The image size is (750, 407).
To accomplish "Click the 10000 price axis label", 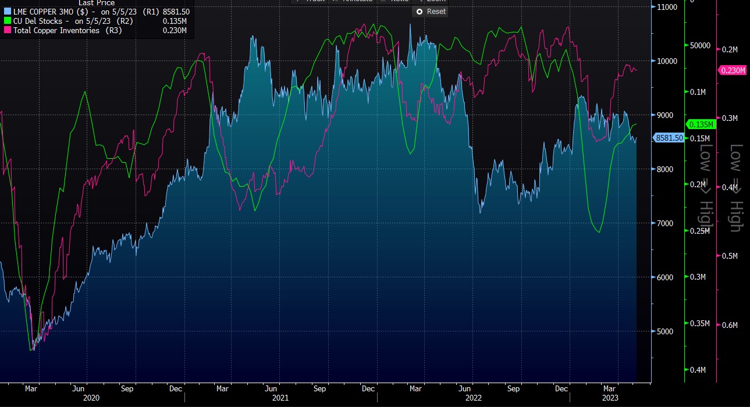I will click(667, 61).
